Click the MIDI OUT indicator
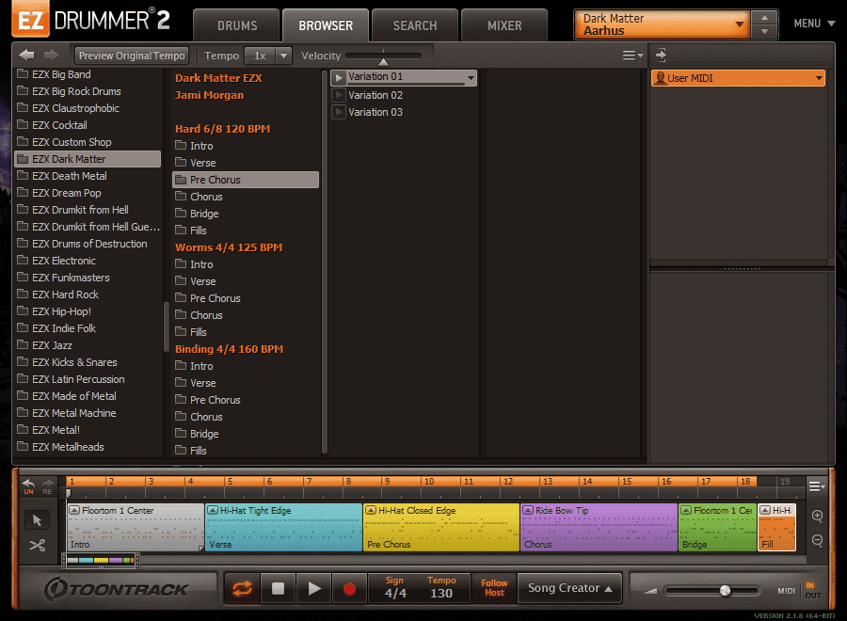This screenshot has width=847, height=621. (812, 596)
